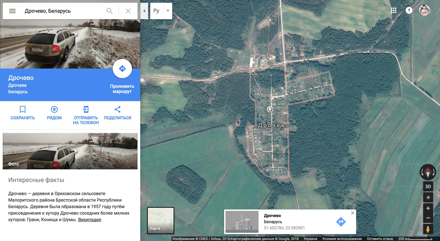Collapse the side panel arrow
The width and height of the screenshot is (440, 241).
[144, 11]
